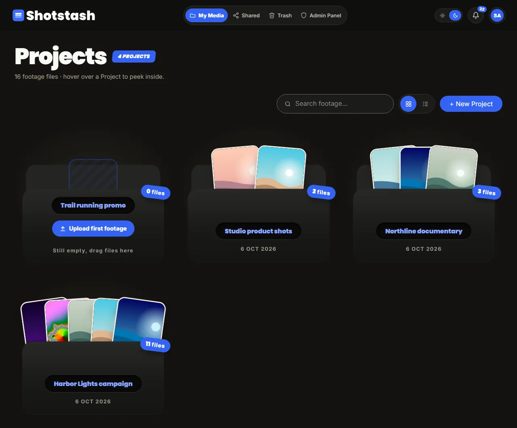
Task: Click the pink thumbnail in Studio product shots
Action: (235, 168)
